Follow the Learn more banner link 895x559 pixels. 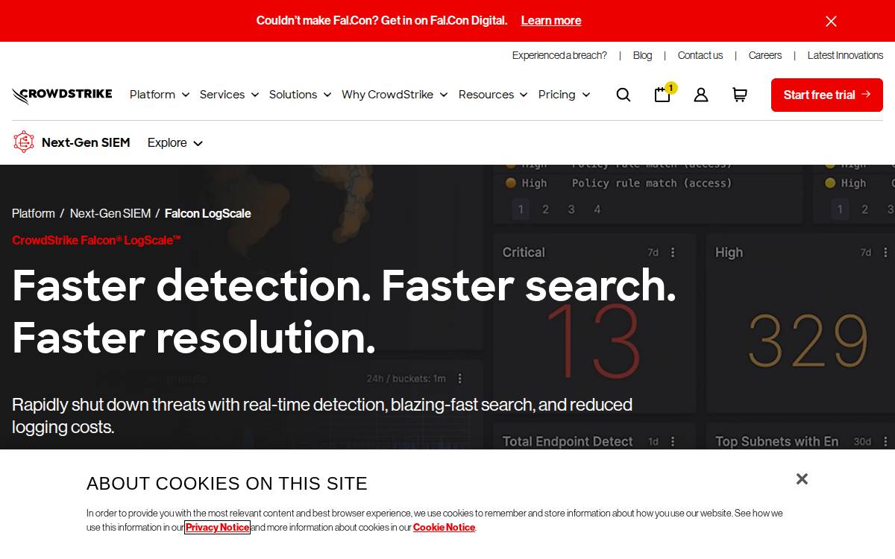tap(551, 21)
